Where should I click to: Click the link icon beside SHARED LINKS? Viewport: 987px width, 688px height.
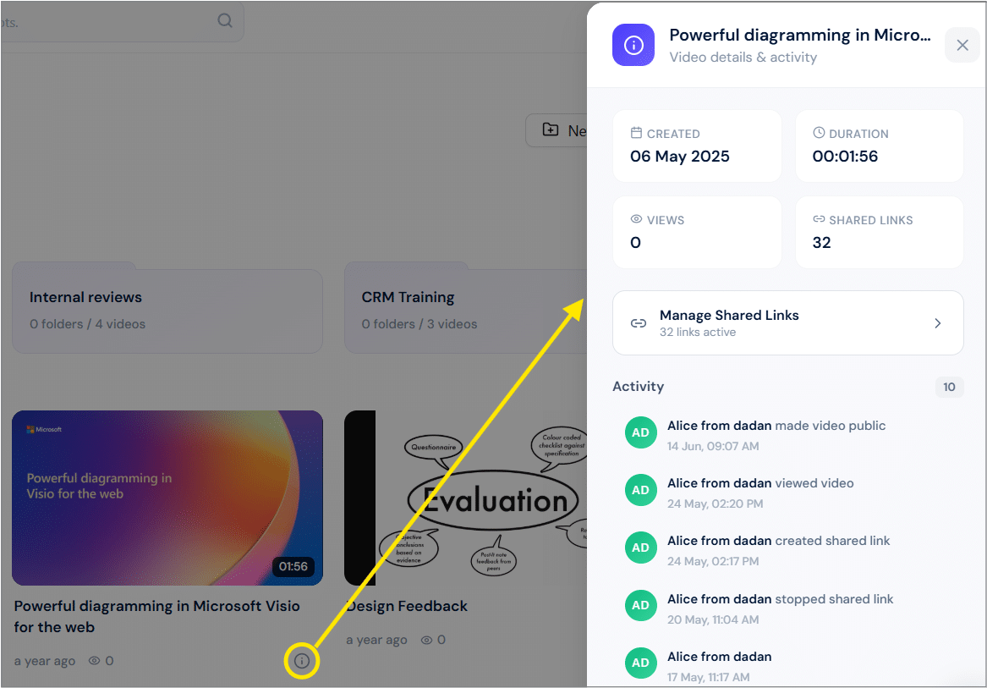coord(819,219)
